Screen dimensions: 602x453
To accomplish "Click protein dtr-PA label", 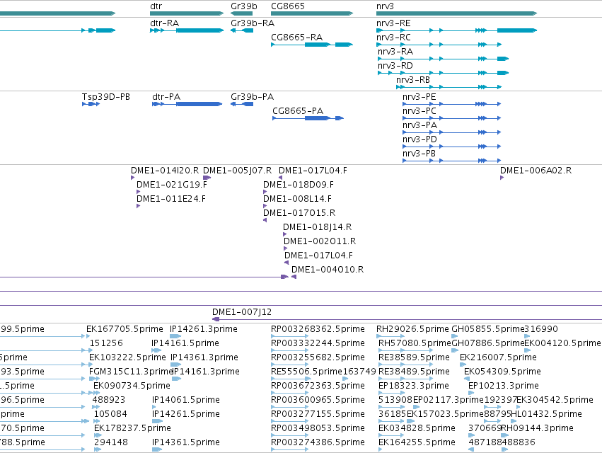I will 166,97.
